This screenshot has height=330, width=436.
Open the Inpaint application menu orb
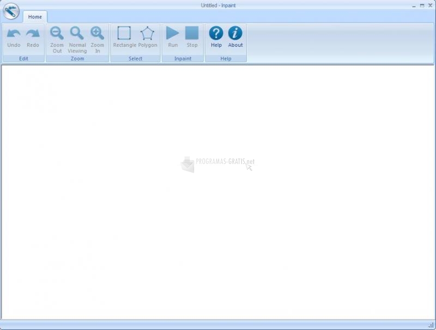(x=11, y=11)
